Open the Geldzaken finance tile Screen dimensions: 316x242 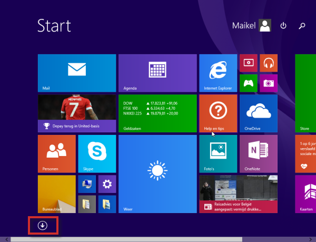pos(157,113)
